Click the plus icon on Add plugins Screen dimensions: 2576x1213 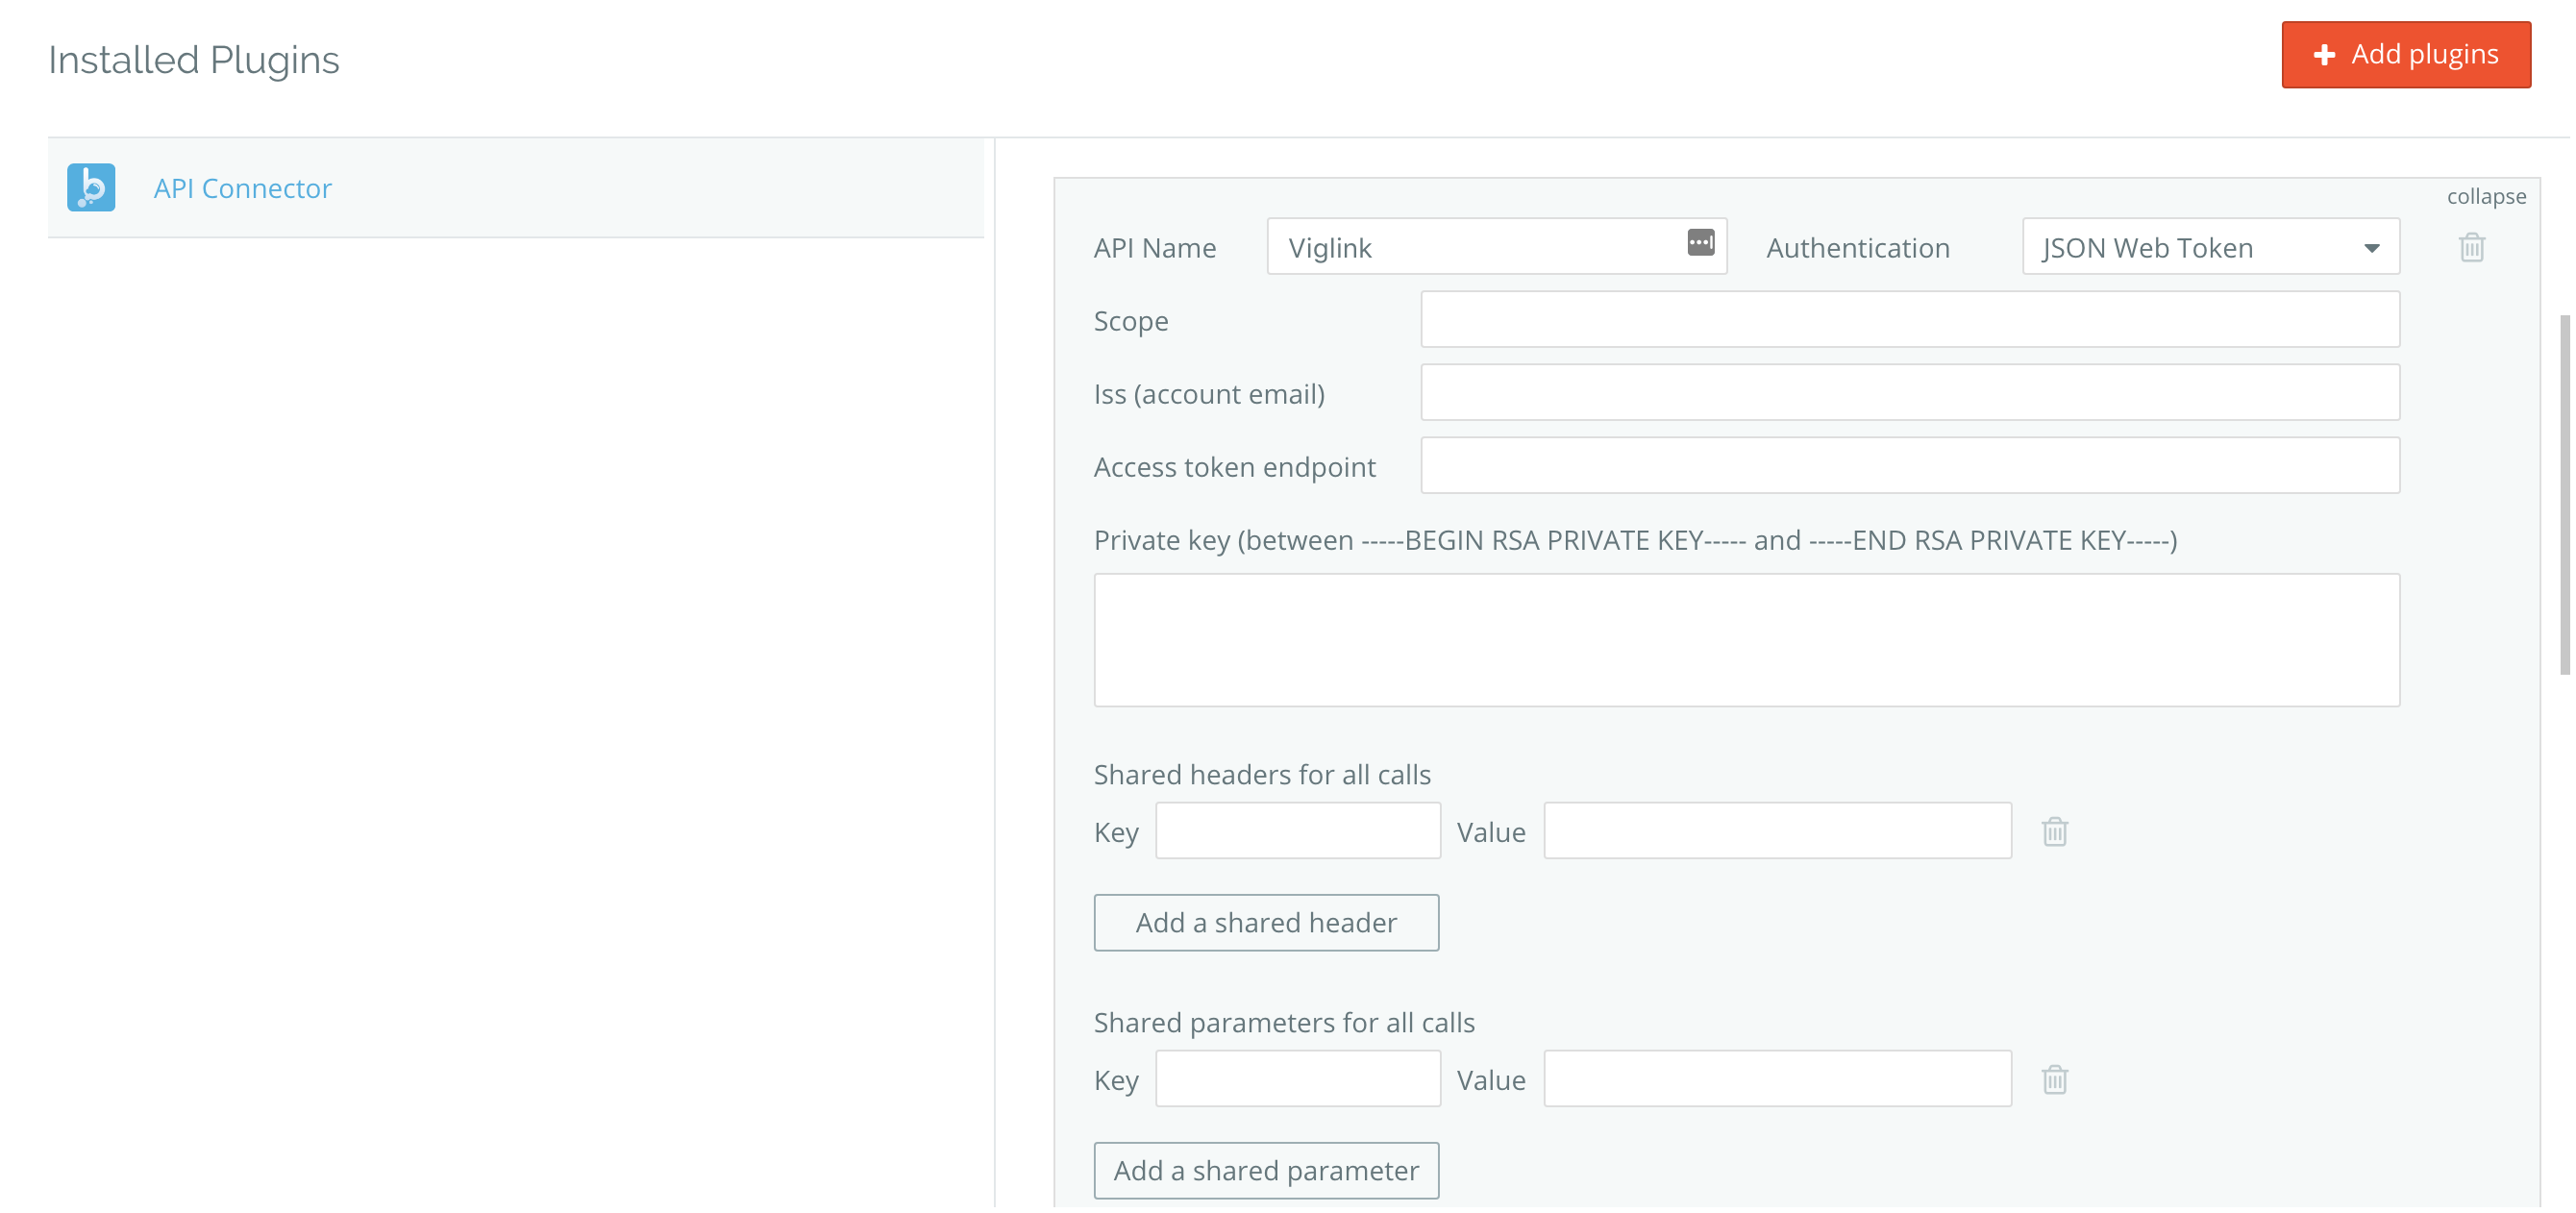click(2324, 55)
